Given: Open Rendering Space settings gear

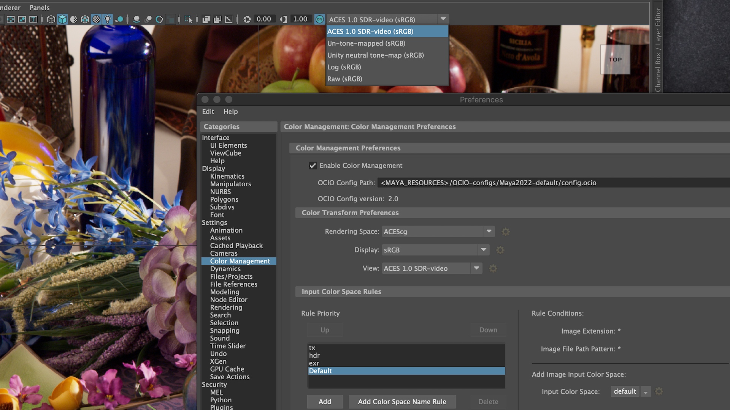Looking at the screenshot, I should pos(505,232).
